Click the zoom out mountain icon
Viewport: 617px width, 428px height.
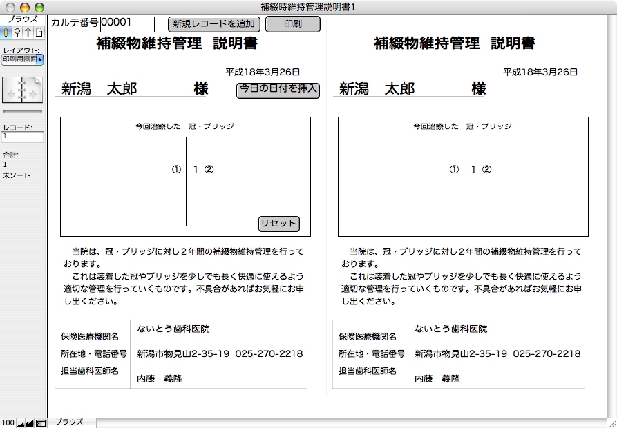(x=20, y=423)
